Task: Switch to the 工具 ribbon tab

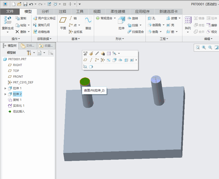Action: (x=80, y=11)
